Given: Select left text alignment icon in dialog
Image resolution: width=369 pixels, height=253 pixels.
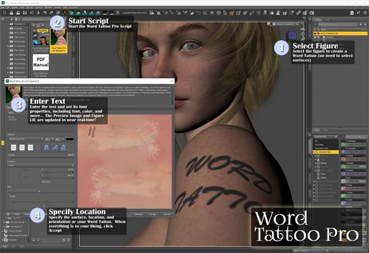Looking at the screenshot, I should point(13,147).
